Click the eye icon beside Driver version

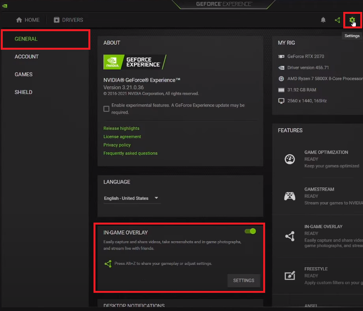(281, 67)
